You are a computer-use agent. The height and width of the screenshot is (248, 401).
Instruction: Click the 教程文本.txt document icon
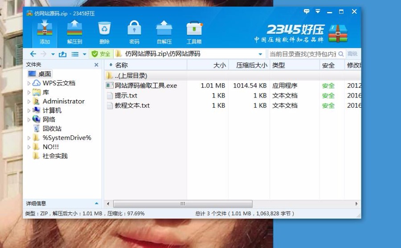point(110,106)
